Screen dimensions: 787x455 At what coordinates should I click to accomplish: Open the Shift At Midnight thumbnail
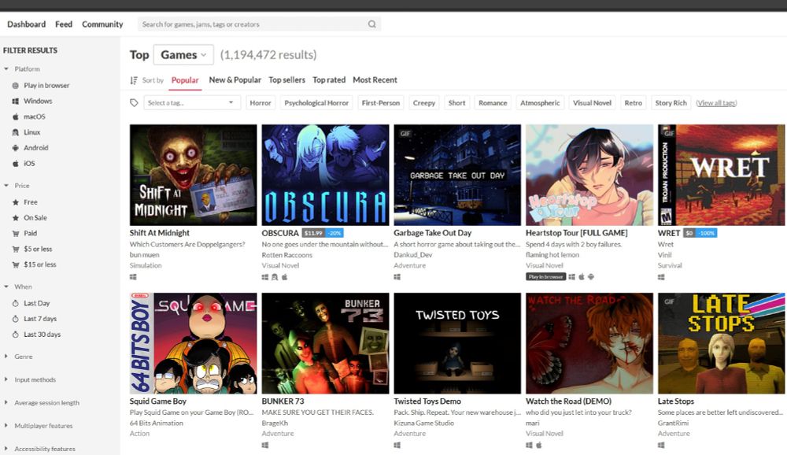coord(194,175)
